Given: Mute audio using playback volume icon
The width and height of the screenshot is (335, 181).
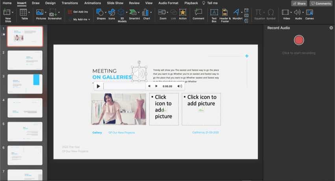Looking at the screenshot, I should [x=180, y=86].
